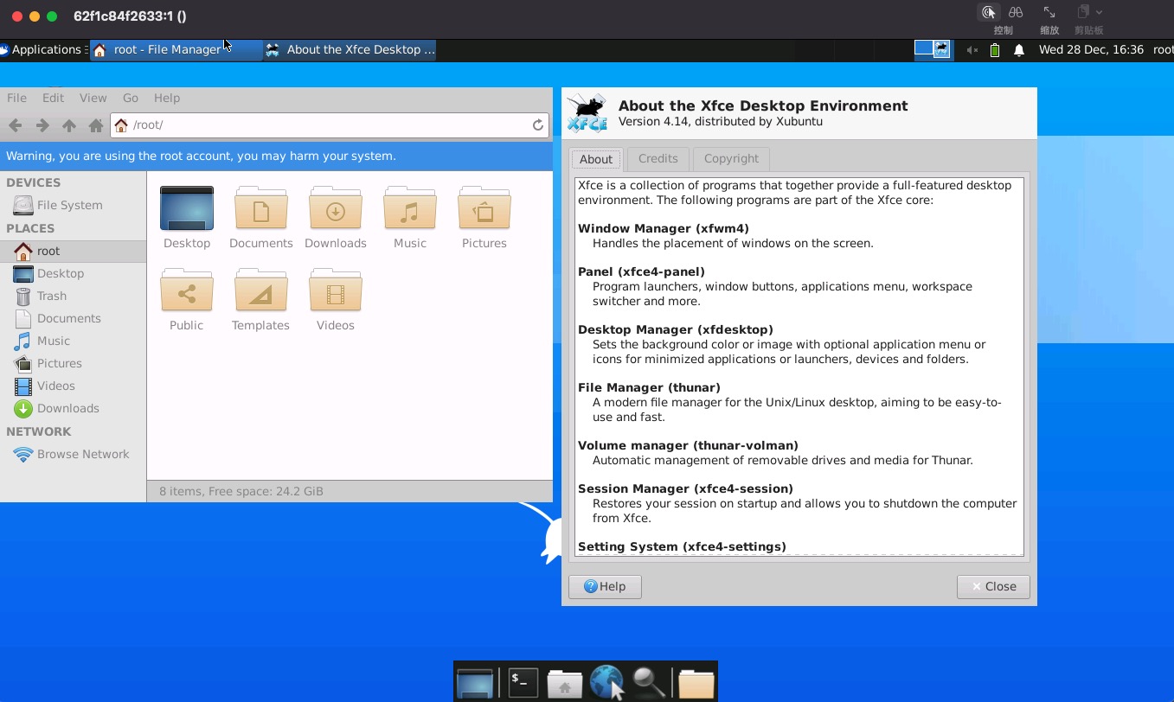Screen dimensions: 1174x702
Task: Launch web browser globe in dock
Action: click(x=607, y=682)
